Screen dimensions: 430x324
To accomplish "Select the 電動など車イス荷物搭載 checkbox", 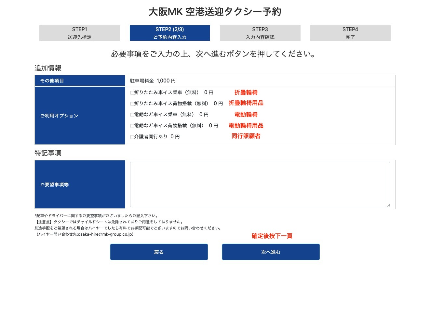I will click(132, 126).
